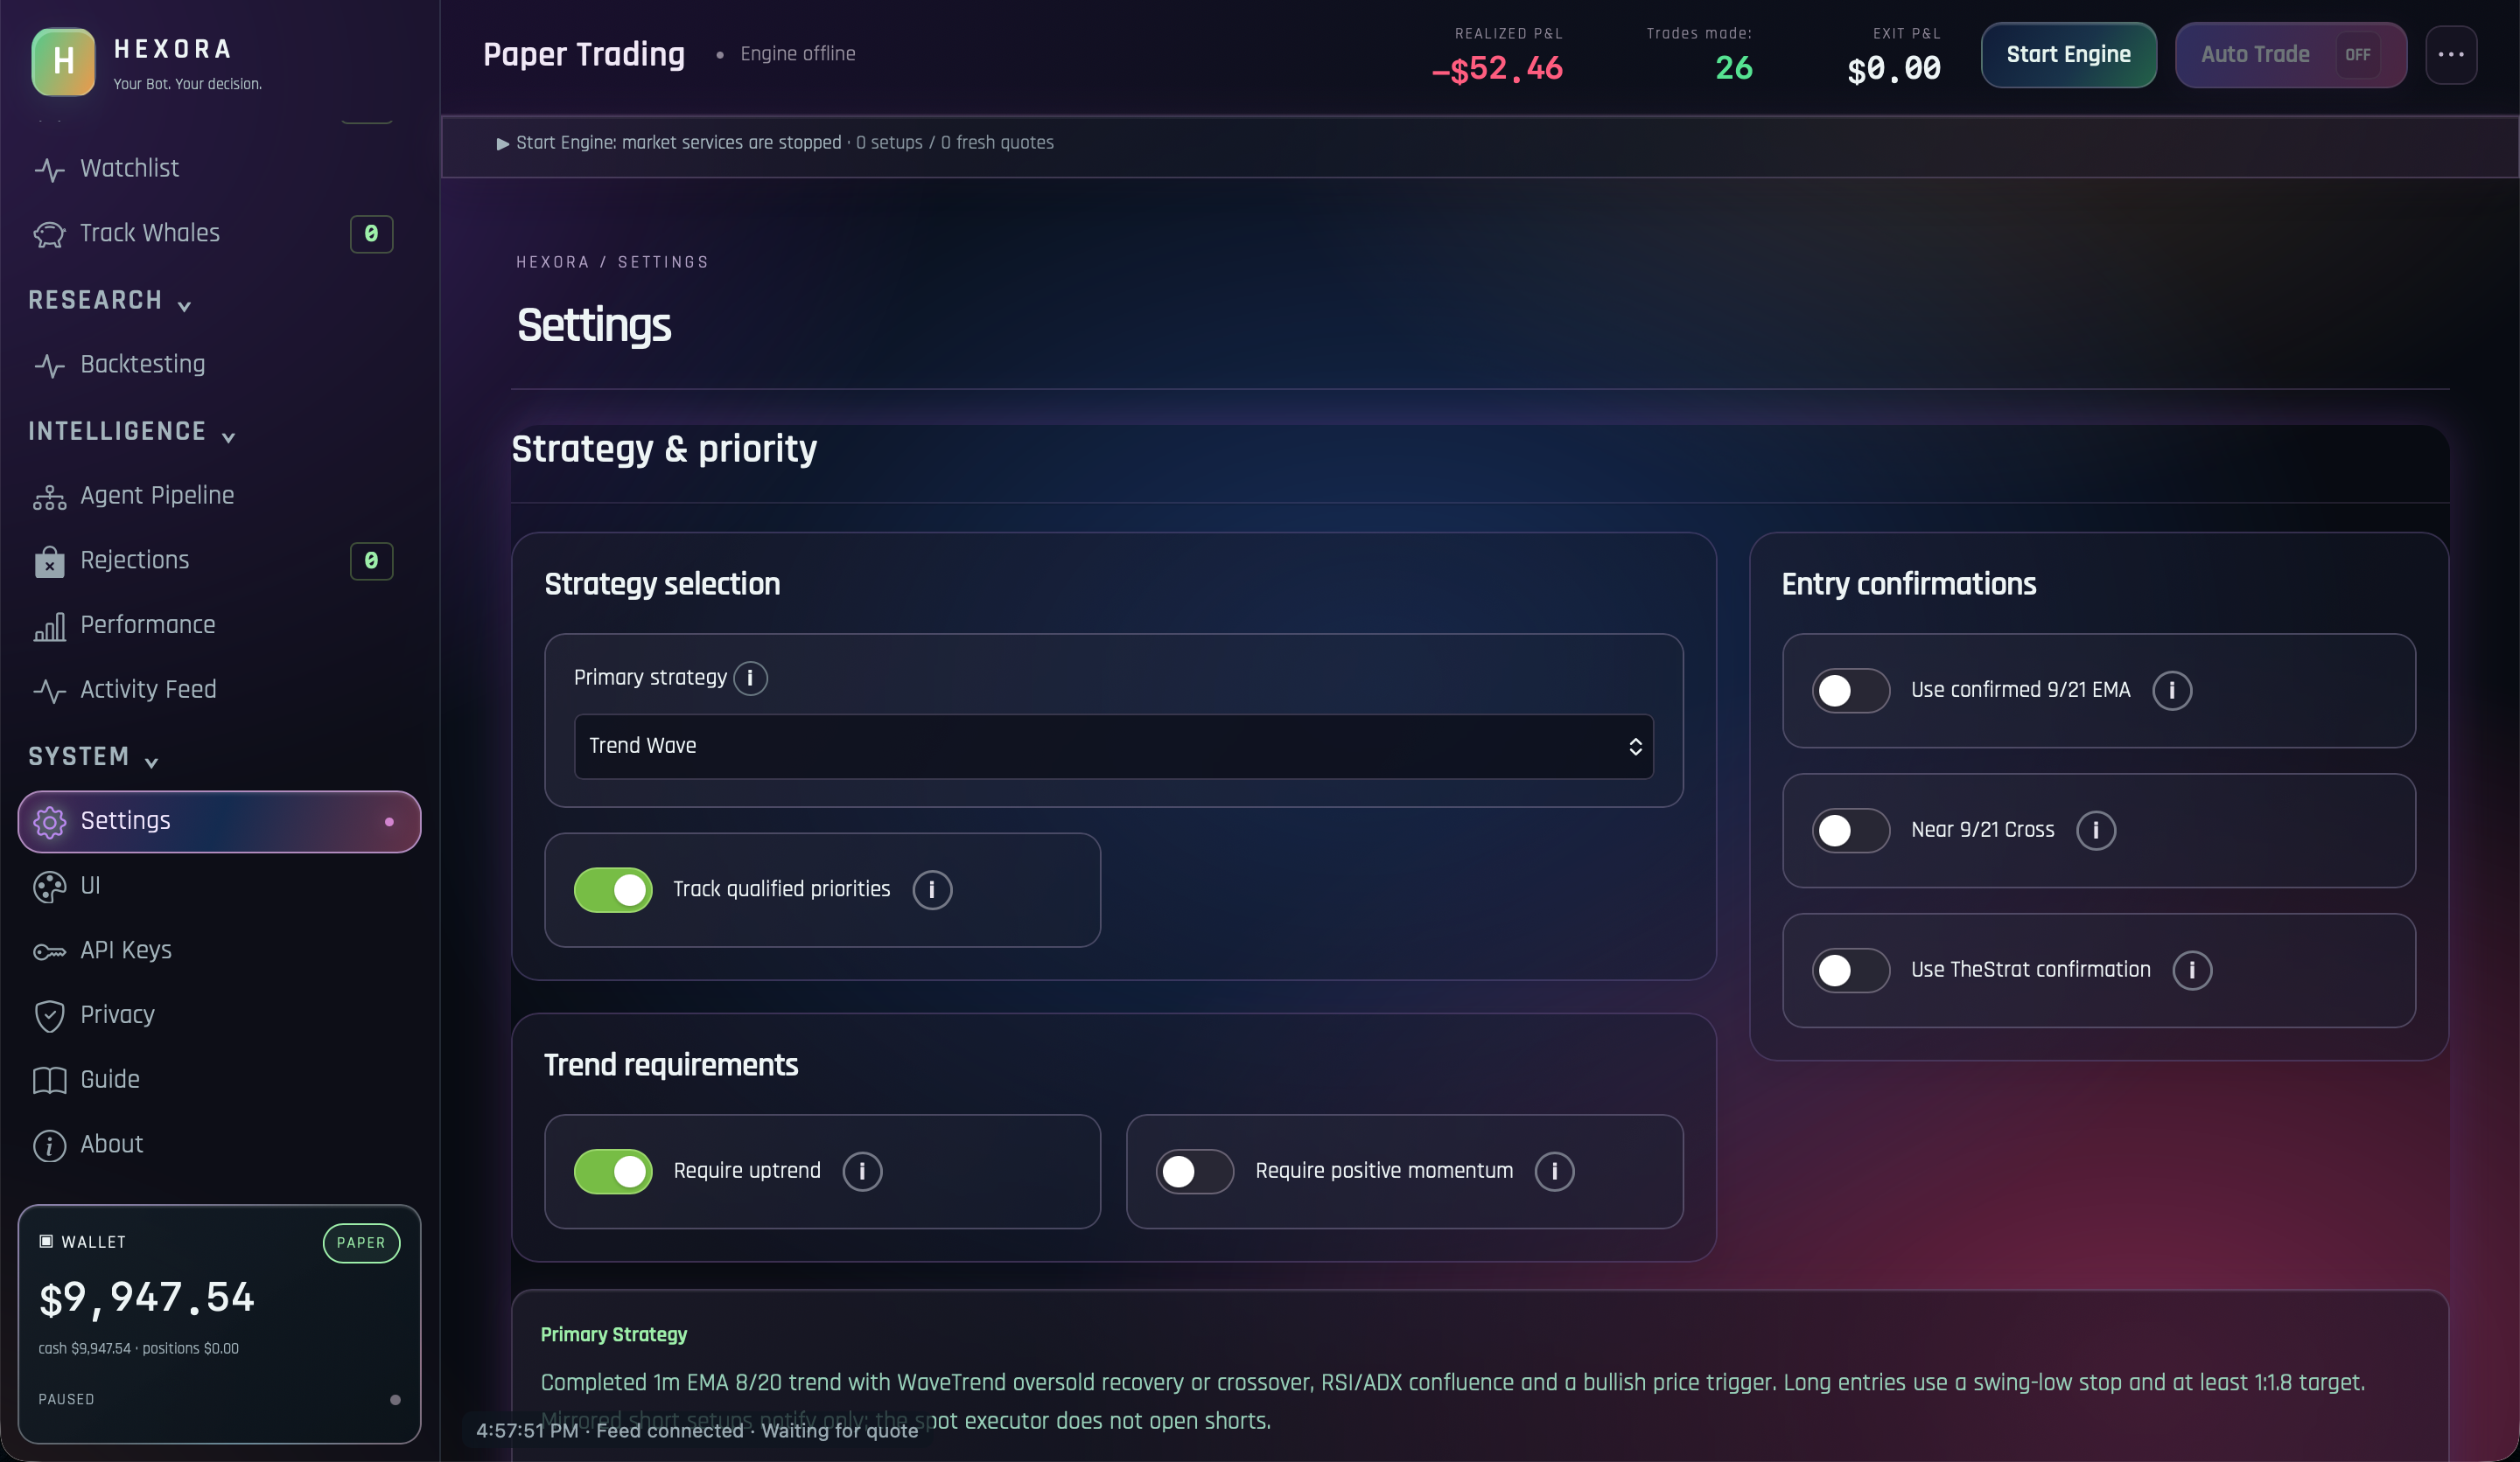
Task: Click the Agent Pipeline hierarchy icon
Action: click(49, 497)
